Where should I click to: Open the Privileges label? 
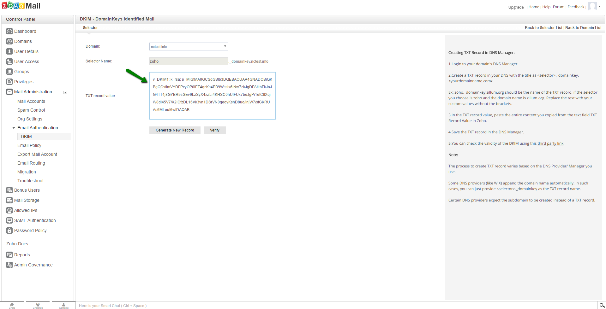tap(24, 82)
